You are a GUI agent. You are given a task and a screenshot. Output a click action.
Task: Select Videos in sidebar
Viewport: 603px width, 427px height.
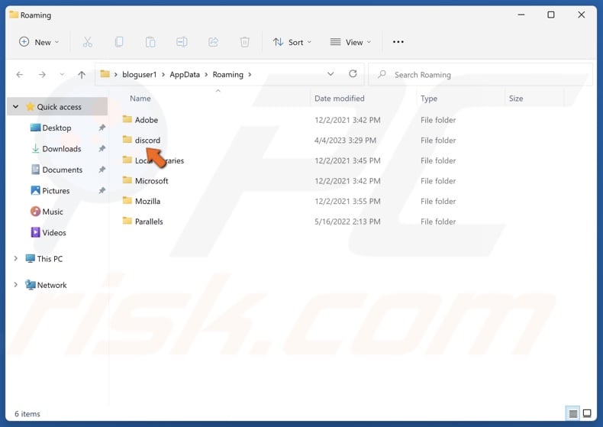click(x=54, y=232)
